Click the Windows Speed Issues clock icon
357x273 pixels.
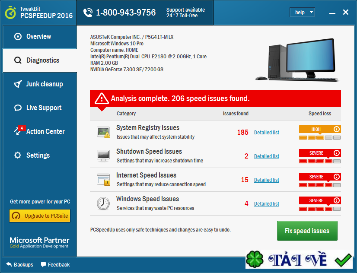point(103,203)
